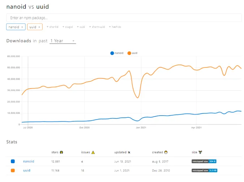Add slugid suggestion to comparison
The width and height of the screenshot is (244, 182).
point(68,27)
